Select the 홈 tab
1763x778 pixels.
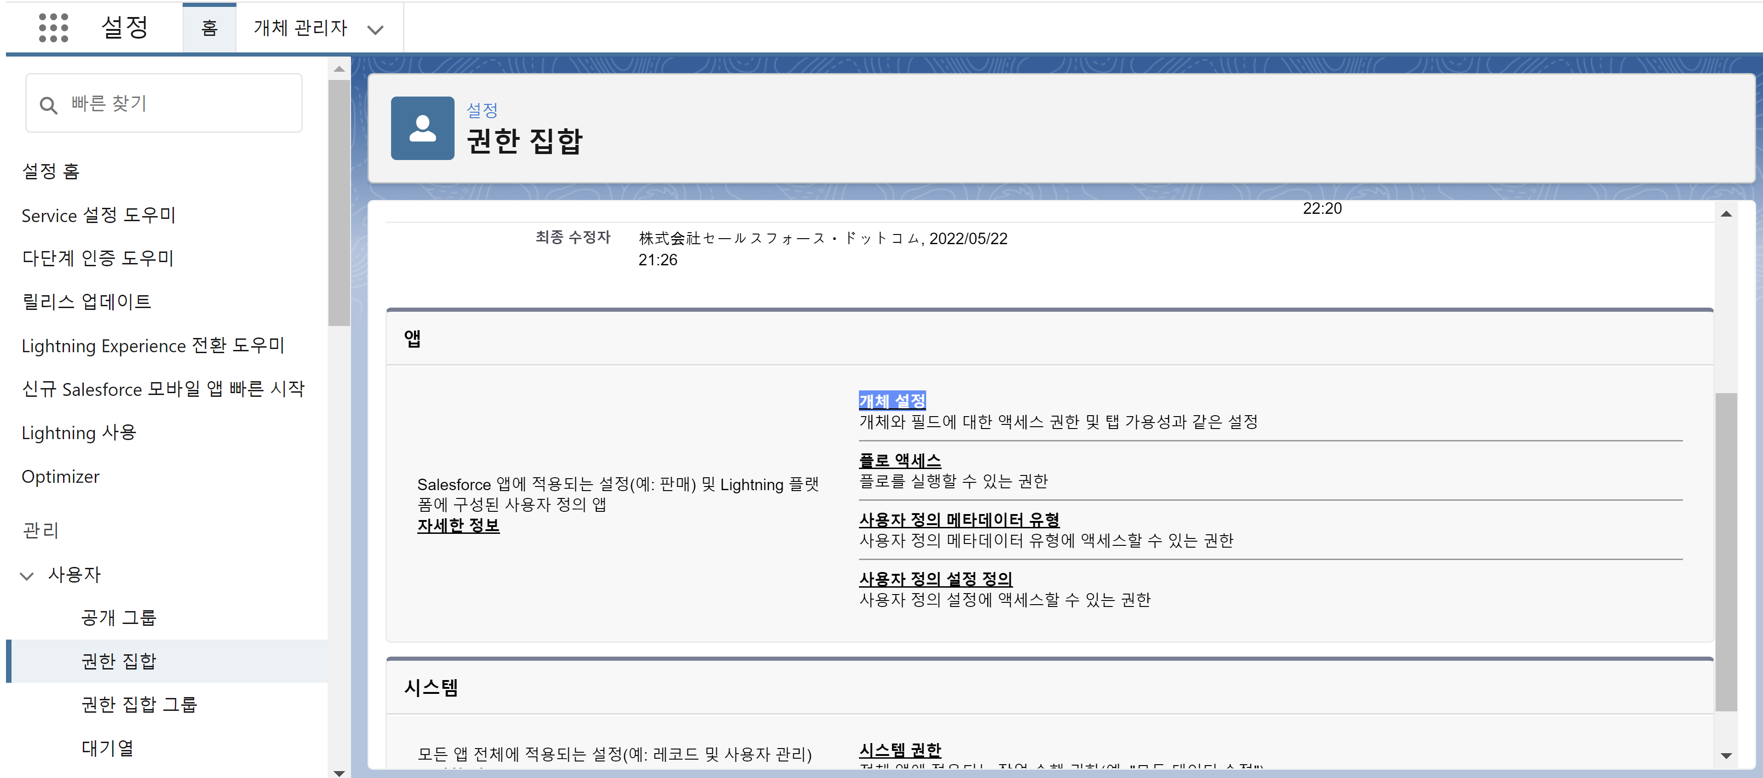point(209,28)
